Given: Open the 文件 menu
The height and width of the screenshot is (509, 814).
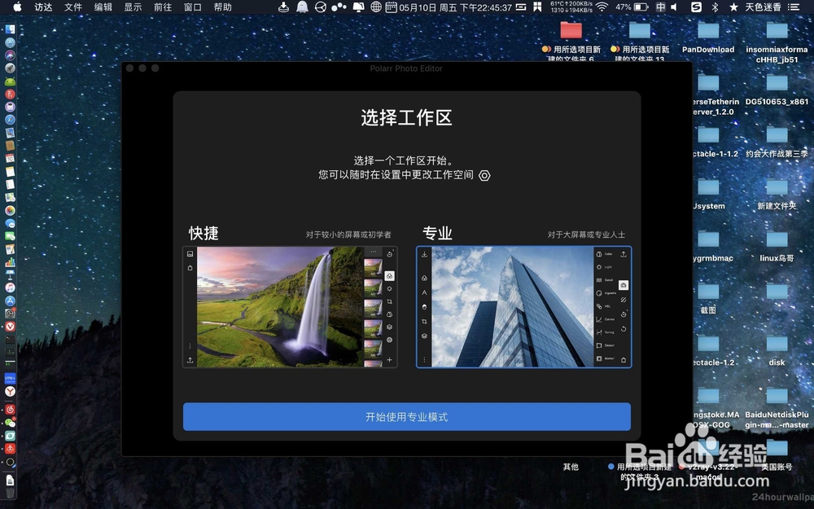Looking at the screenshot, I should pos(73,7).
